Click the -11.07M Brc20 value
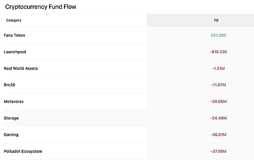The width and height of the screenshot is (254, 160). pos(218,85)
